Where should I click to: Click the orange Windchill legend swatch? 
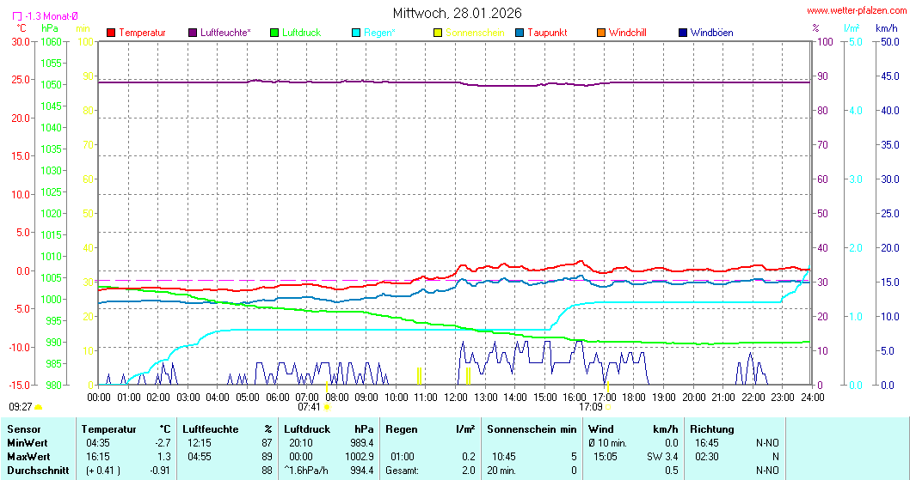(601, 33)
